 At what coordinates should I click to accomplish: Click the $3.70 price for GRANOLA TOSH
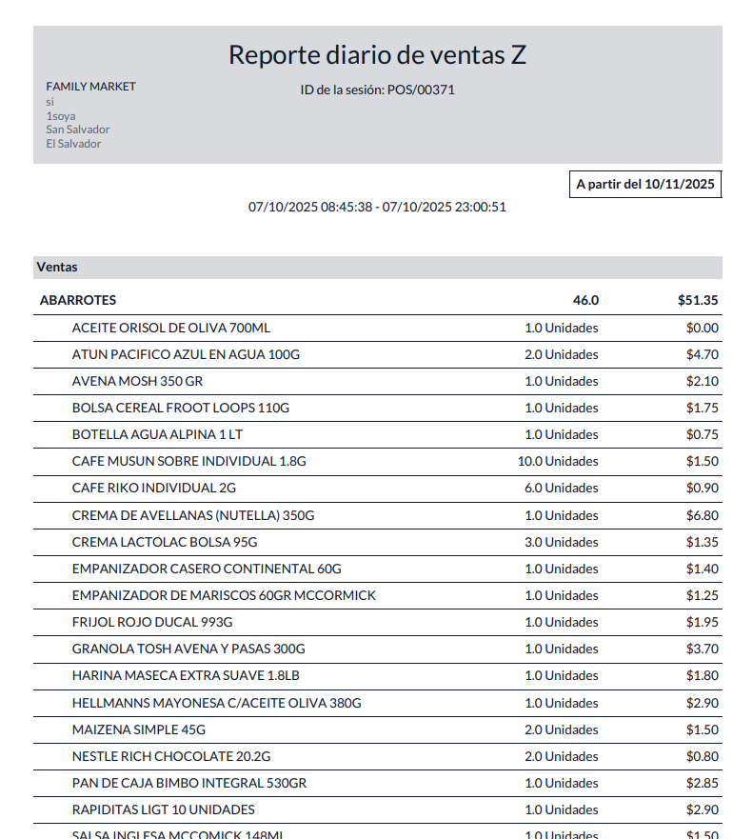coord(702,649)
